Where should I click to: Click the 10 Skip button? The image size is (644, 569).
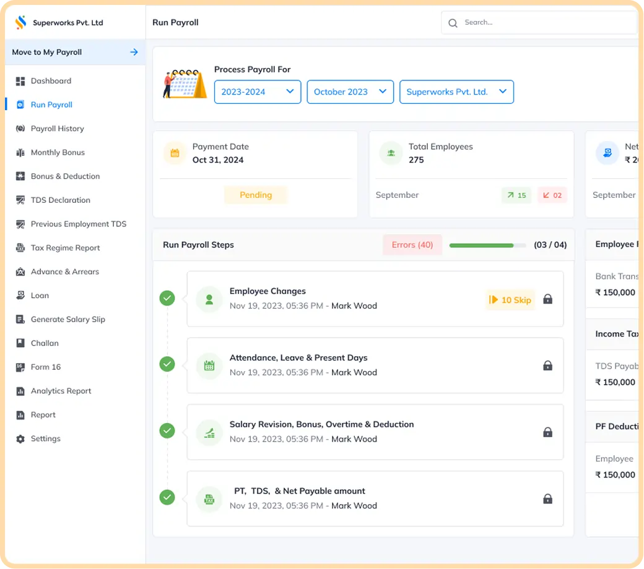tap(510, 301)
